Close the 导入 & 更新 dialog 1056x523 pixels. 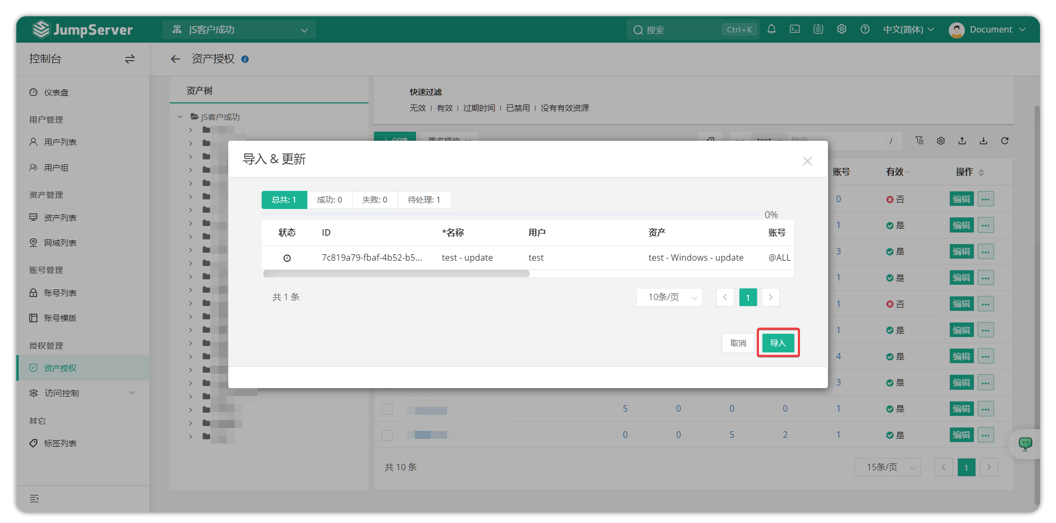coord(807,161)
